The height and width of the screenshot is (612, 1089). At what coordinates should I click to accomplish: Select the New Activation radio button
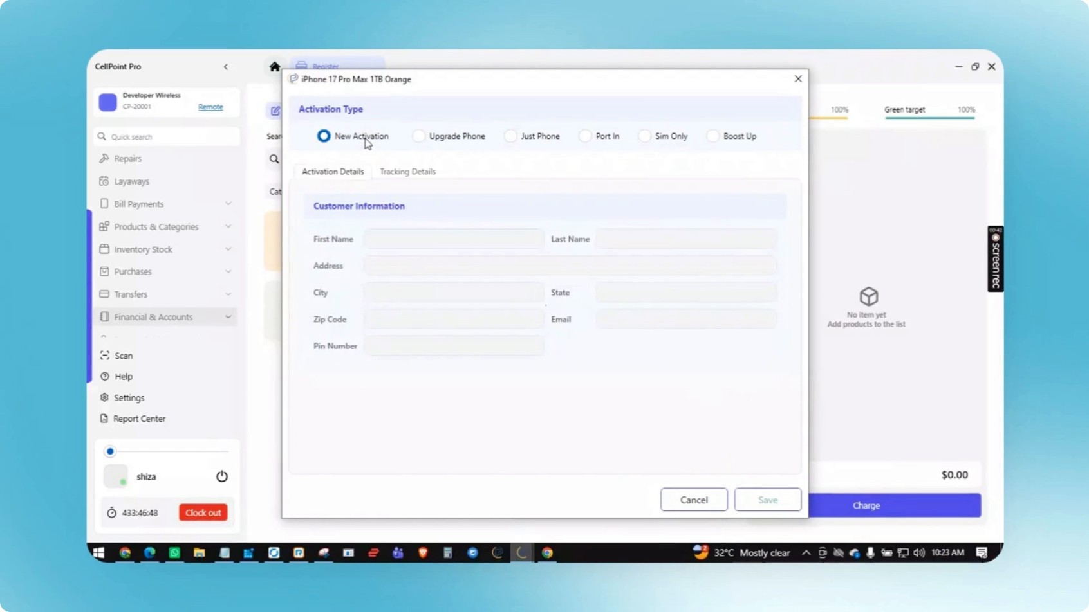click(324, 136)
